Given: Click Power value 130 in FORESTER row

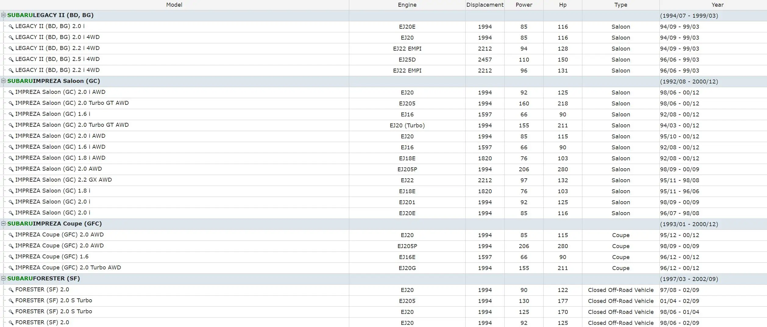Looking at the screenshot, I should pos(524,301).
